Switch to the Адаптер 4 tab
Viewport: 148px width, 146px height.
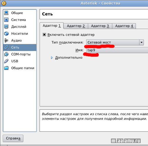(124, 26)
